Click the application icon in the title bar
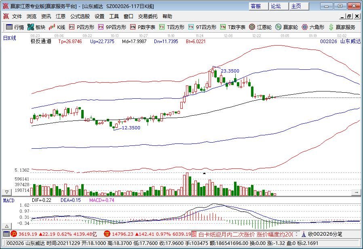Viewport: 363px width, 249px height. coord(6,6)
